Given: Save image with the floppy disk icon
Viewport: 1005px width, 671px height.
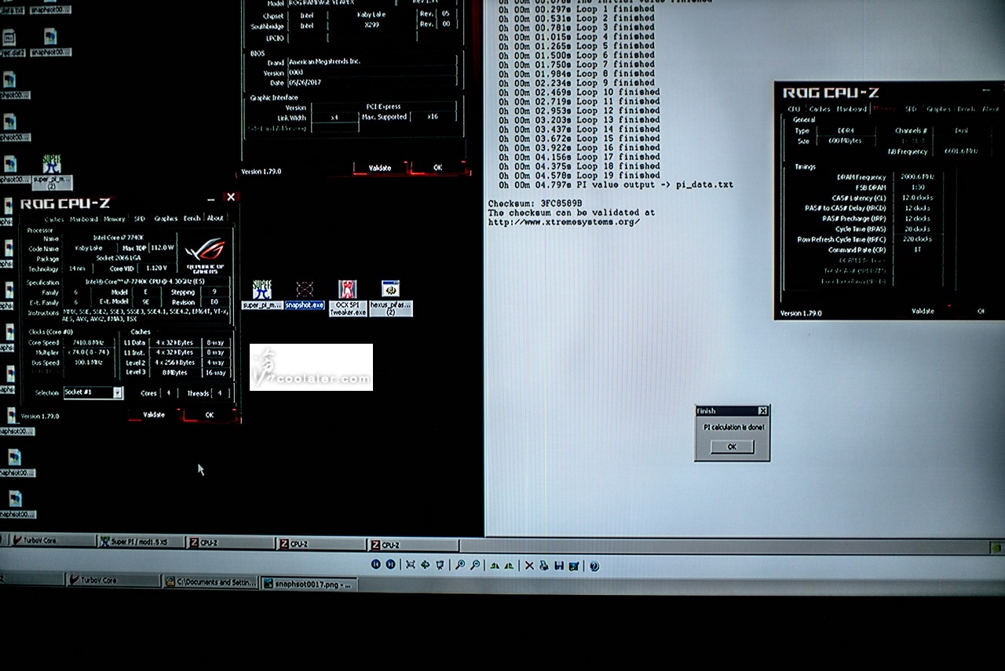Looking at the screenshot, I should pyautogui.click(x=558, y=564).
